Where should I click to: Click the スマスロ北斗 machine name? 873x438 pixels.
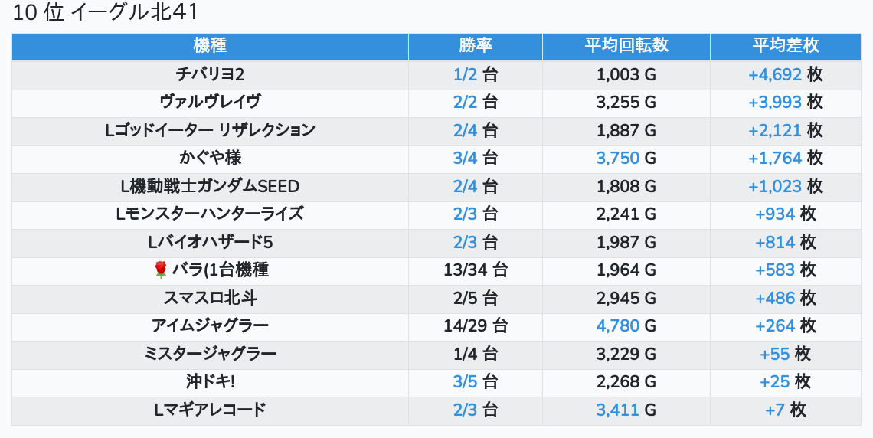coord(210,298)
